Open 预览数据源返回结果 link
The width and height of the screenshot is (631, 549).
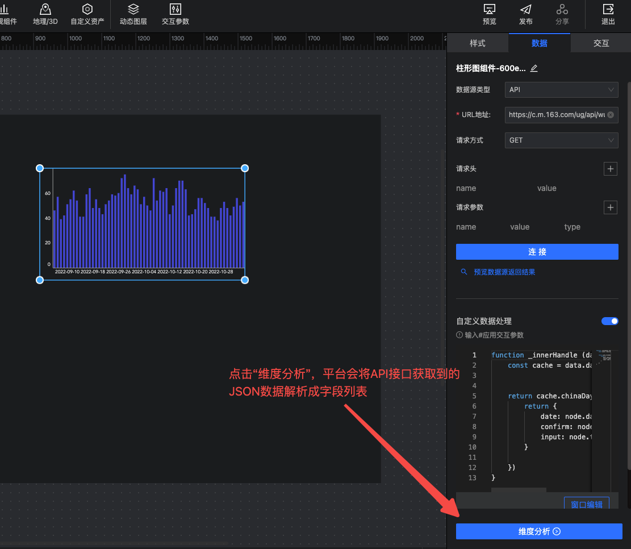point(504,272)
